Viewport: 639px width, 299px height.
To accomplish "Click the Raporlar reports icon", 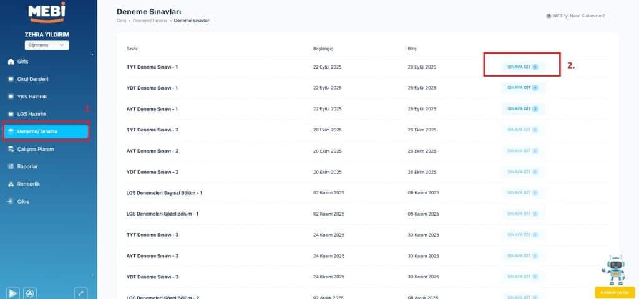I will click(x=10, y=167).
